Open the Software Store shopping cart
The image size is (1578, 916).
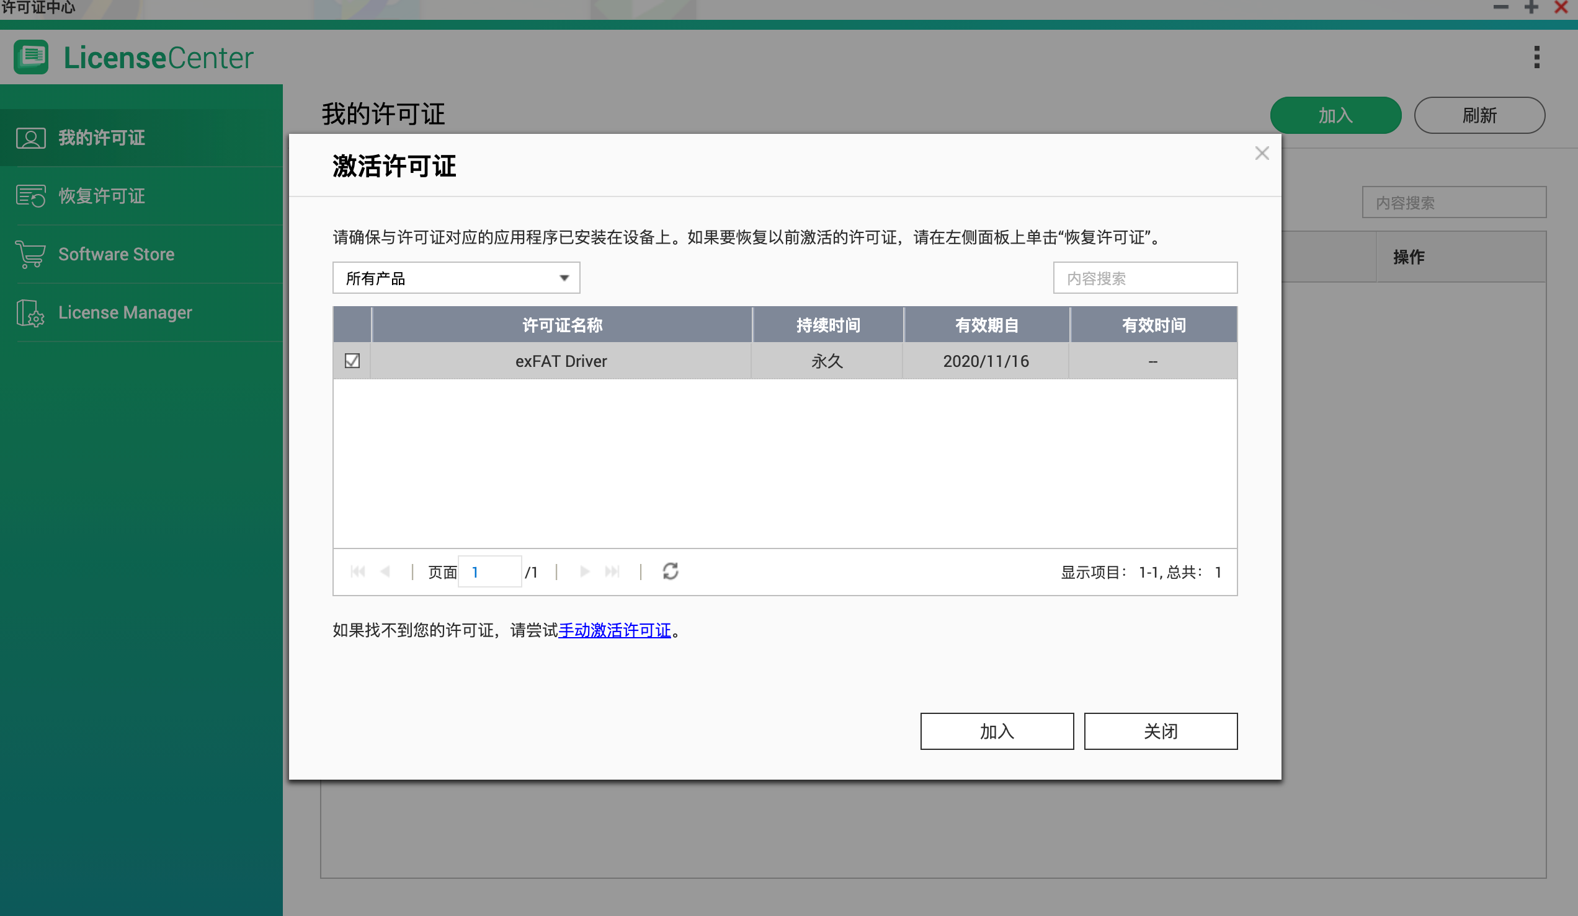pyautogui.click(x=116, y=254)
